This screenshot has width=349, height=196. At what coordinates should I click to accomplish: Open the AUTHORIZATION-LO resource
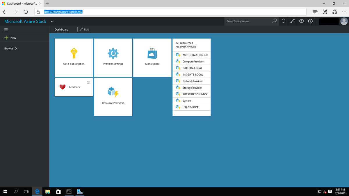pyautogui.click(x=192, y=55)
